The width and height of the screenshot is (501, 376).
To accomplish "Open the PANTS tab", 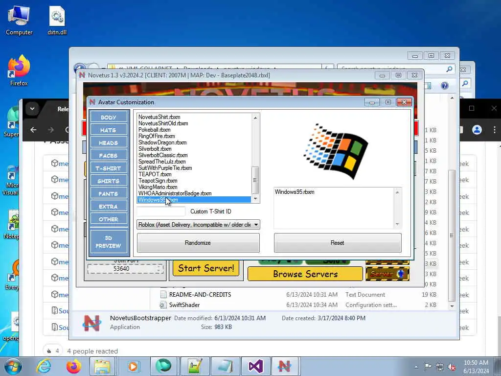I will pyautogui.click(x=109, y=194).
